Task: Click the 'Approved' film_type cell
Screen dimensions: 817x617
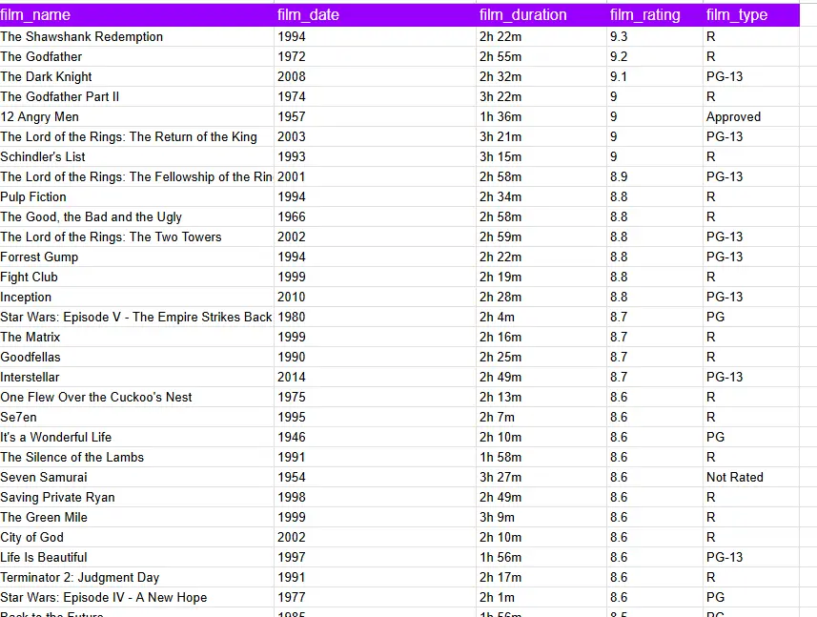Action: (751, 116)
